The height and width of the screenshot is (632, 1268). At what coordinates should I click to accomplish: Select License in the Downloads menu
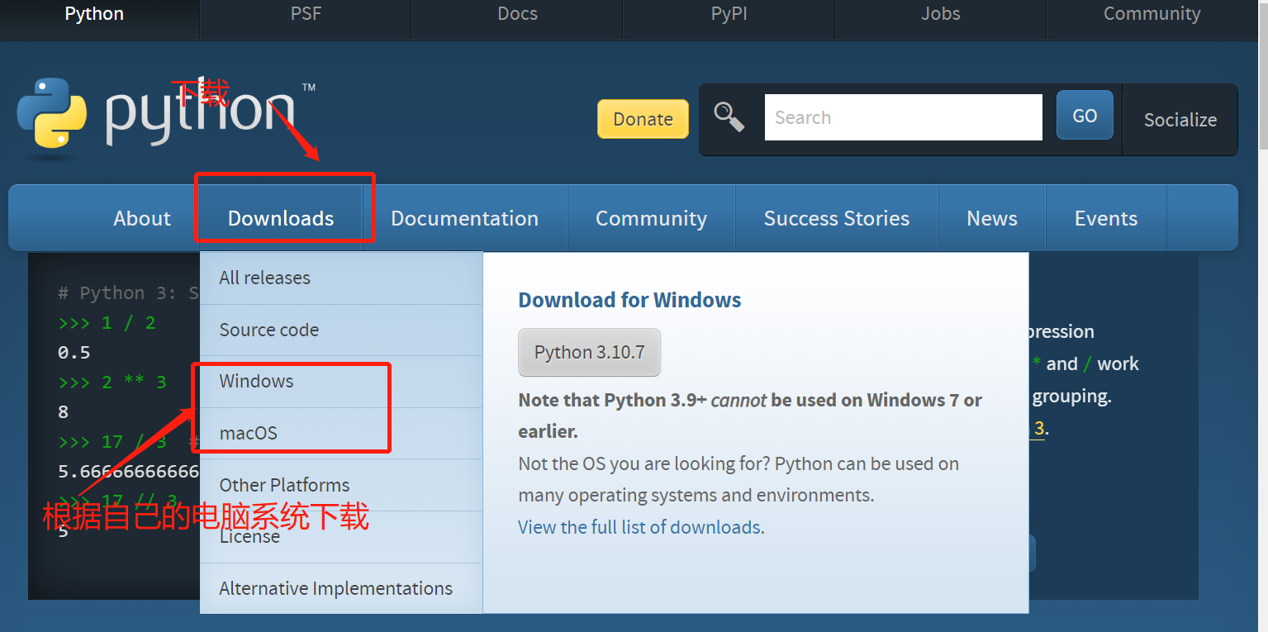coord(341,537)
